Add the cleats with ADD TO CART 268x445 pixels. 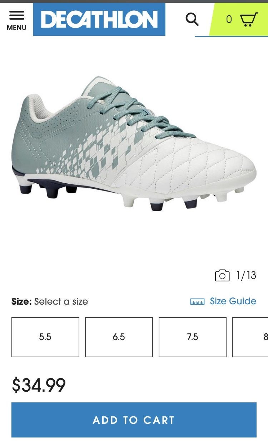click(134, 420)
